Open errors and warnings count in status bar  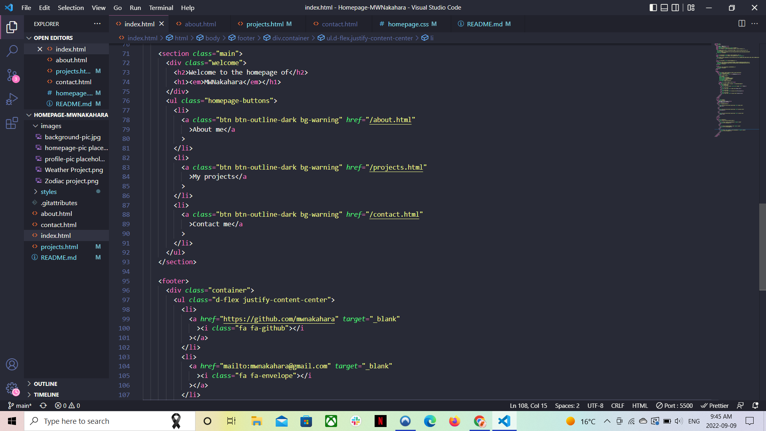pyautogui.click(x=67, y=405)
